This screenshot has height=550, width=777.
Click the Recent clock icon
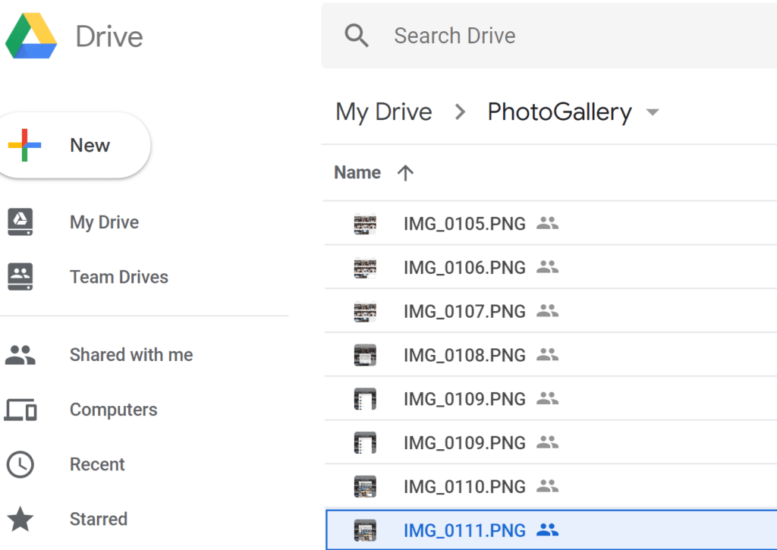pos(20,464)
